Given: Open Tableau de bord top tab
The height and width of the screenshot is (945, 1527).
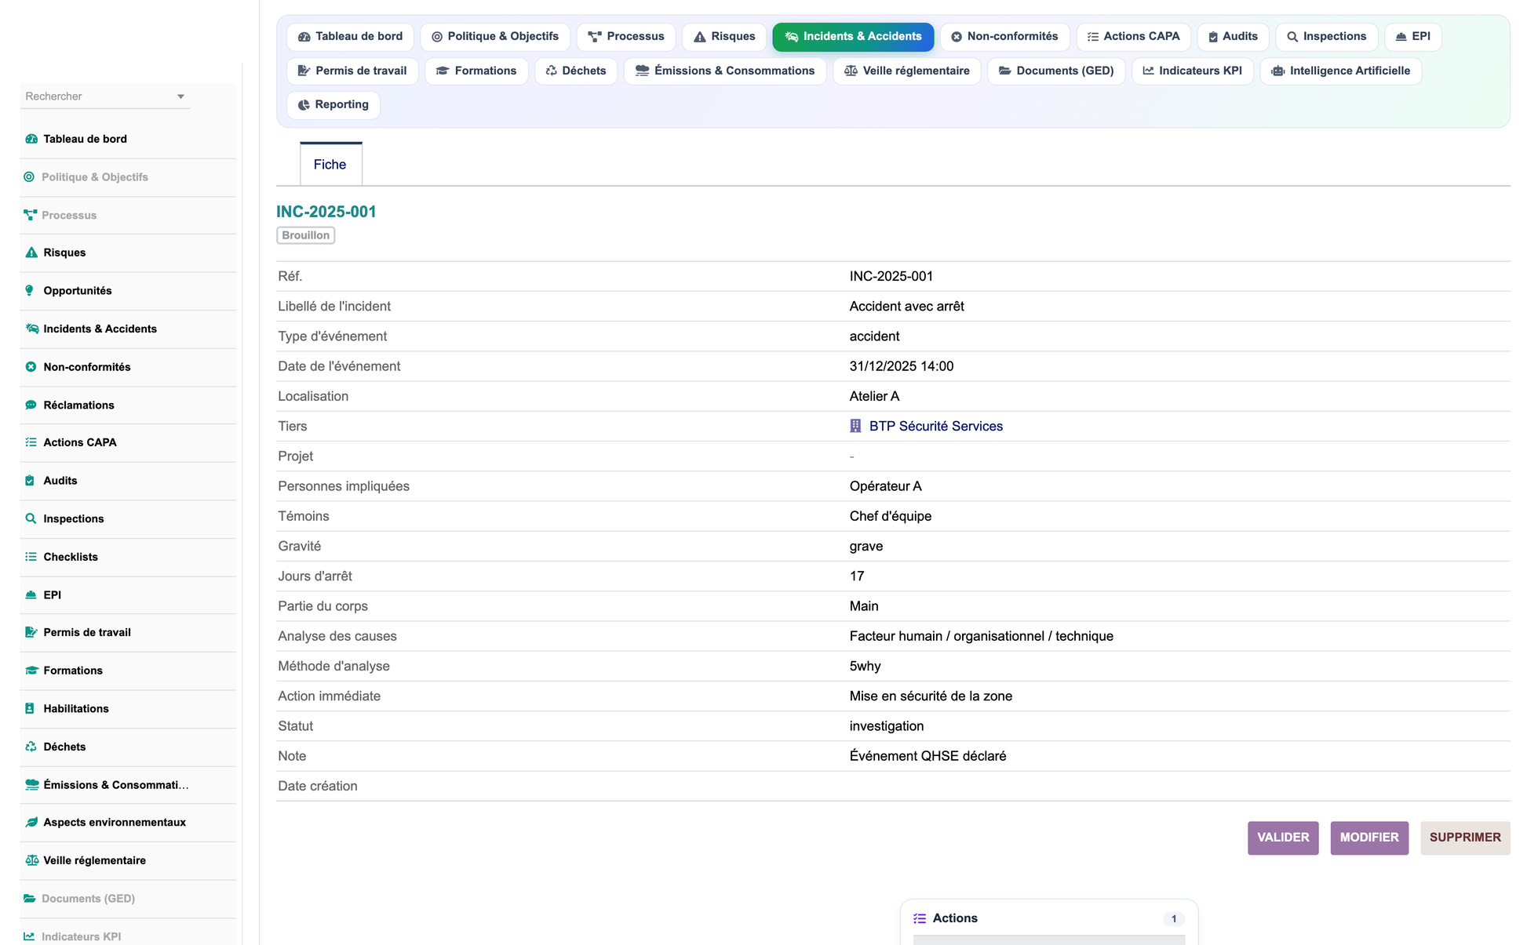Looking at the screenshot, I should (350, 37).
